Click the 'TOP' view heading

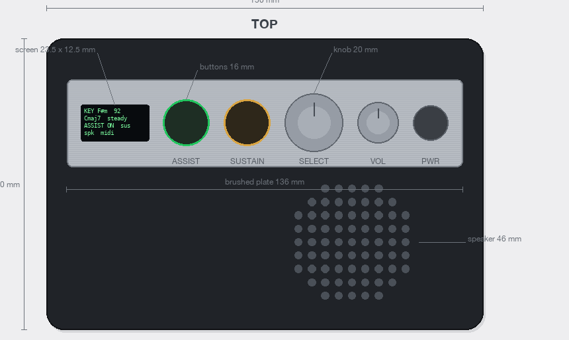tap(265, 24)
